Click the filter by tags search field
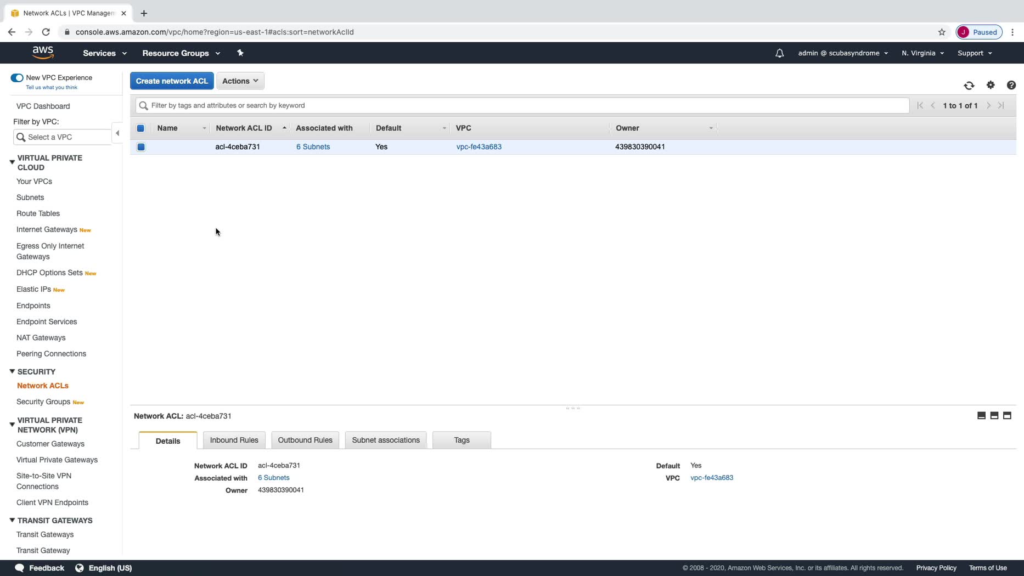 point(522,105)
